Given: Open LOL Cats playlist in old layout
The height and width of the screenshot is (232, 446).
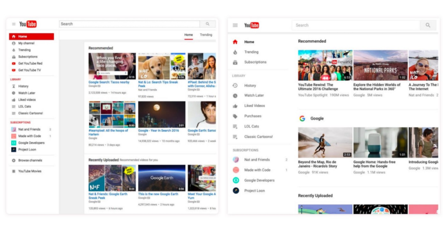Looking at the screenshot, I should pos(24,107).
